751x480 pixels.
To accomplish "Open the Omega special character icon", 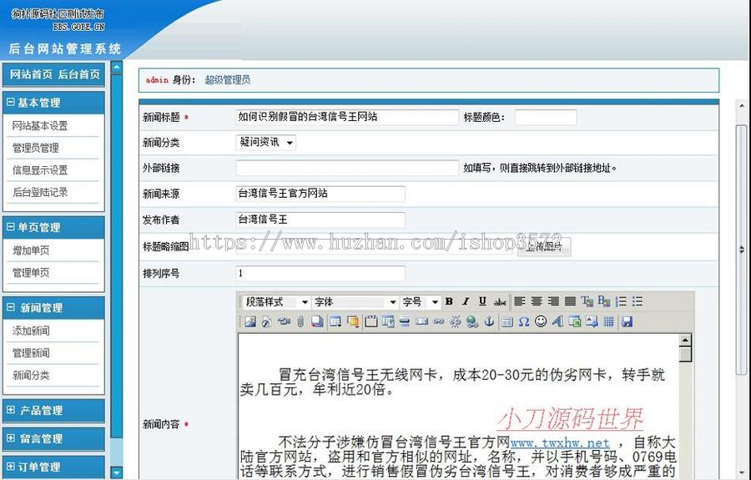I will pyautogui.click(x=524, y=321).
